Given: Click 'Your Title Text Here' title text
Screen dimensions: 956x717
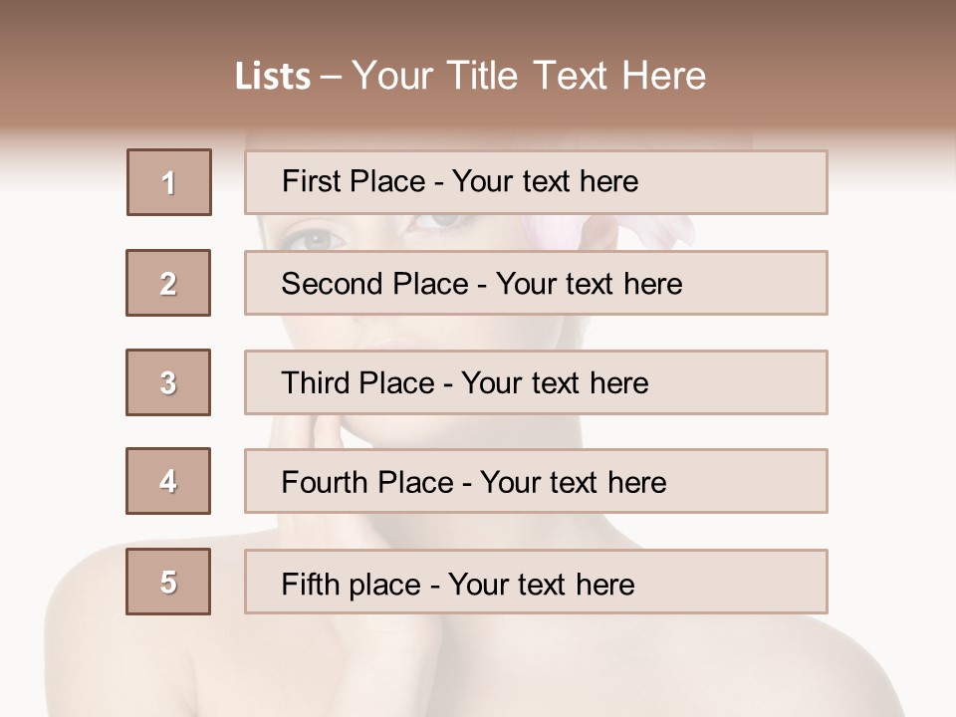Looking at the screenshot, I should pyautogui.click(x=528, y=76).
